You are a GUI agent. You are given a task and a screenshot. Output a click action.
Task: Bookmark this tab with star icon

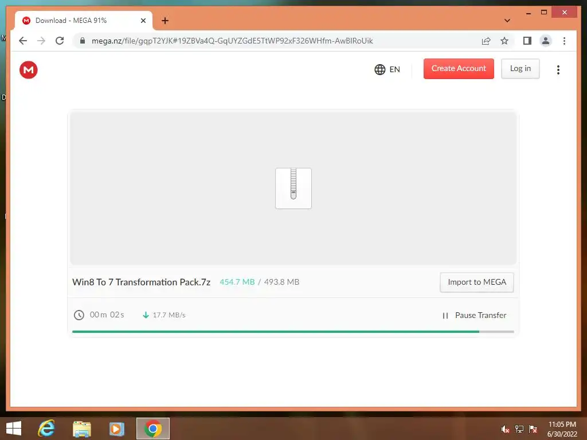tap(504, 41)
